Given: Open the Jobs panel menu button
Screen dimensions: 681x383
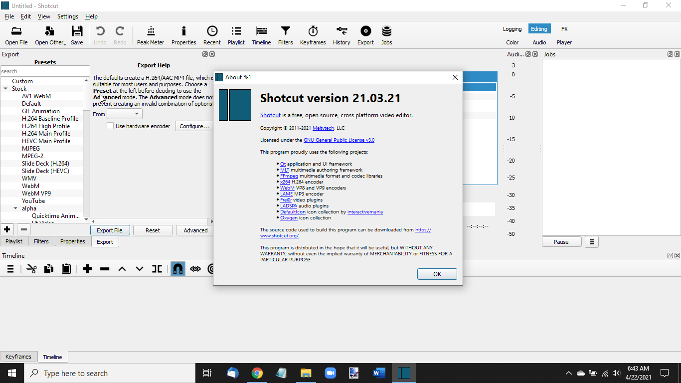Looking at the screenshot, I should 592,242.
